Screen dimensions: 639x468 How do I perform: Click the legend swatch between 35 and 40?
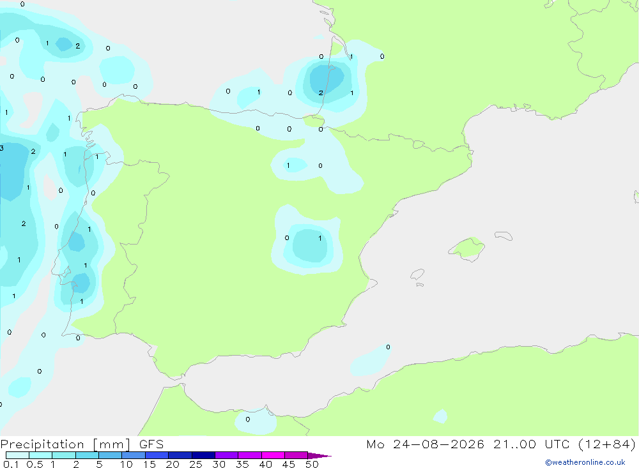[x=250, y=455]
